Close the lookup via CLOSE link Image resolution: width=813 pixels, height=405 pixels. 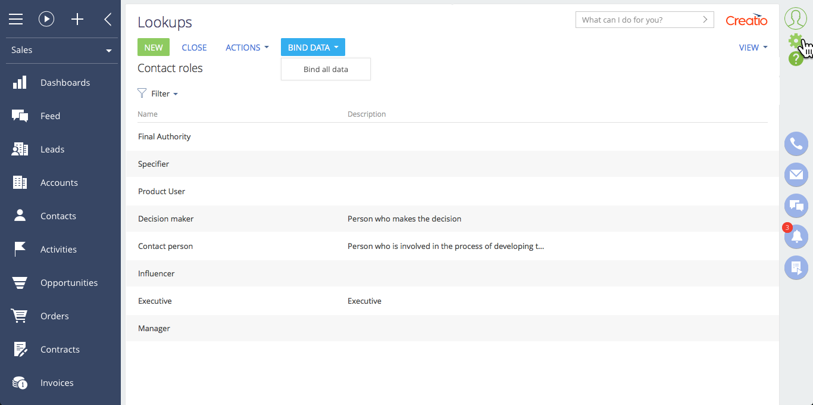[x=194, y=47]
